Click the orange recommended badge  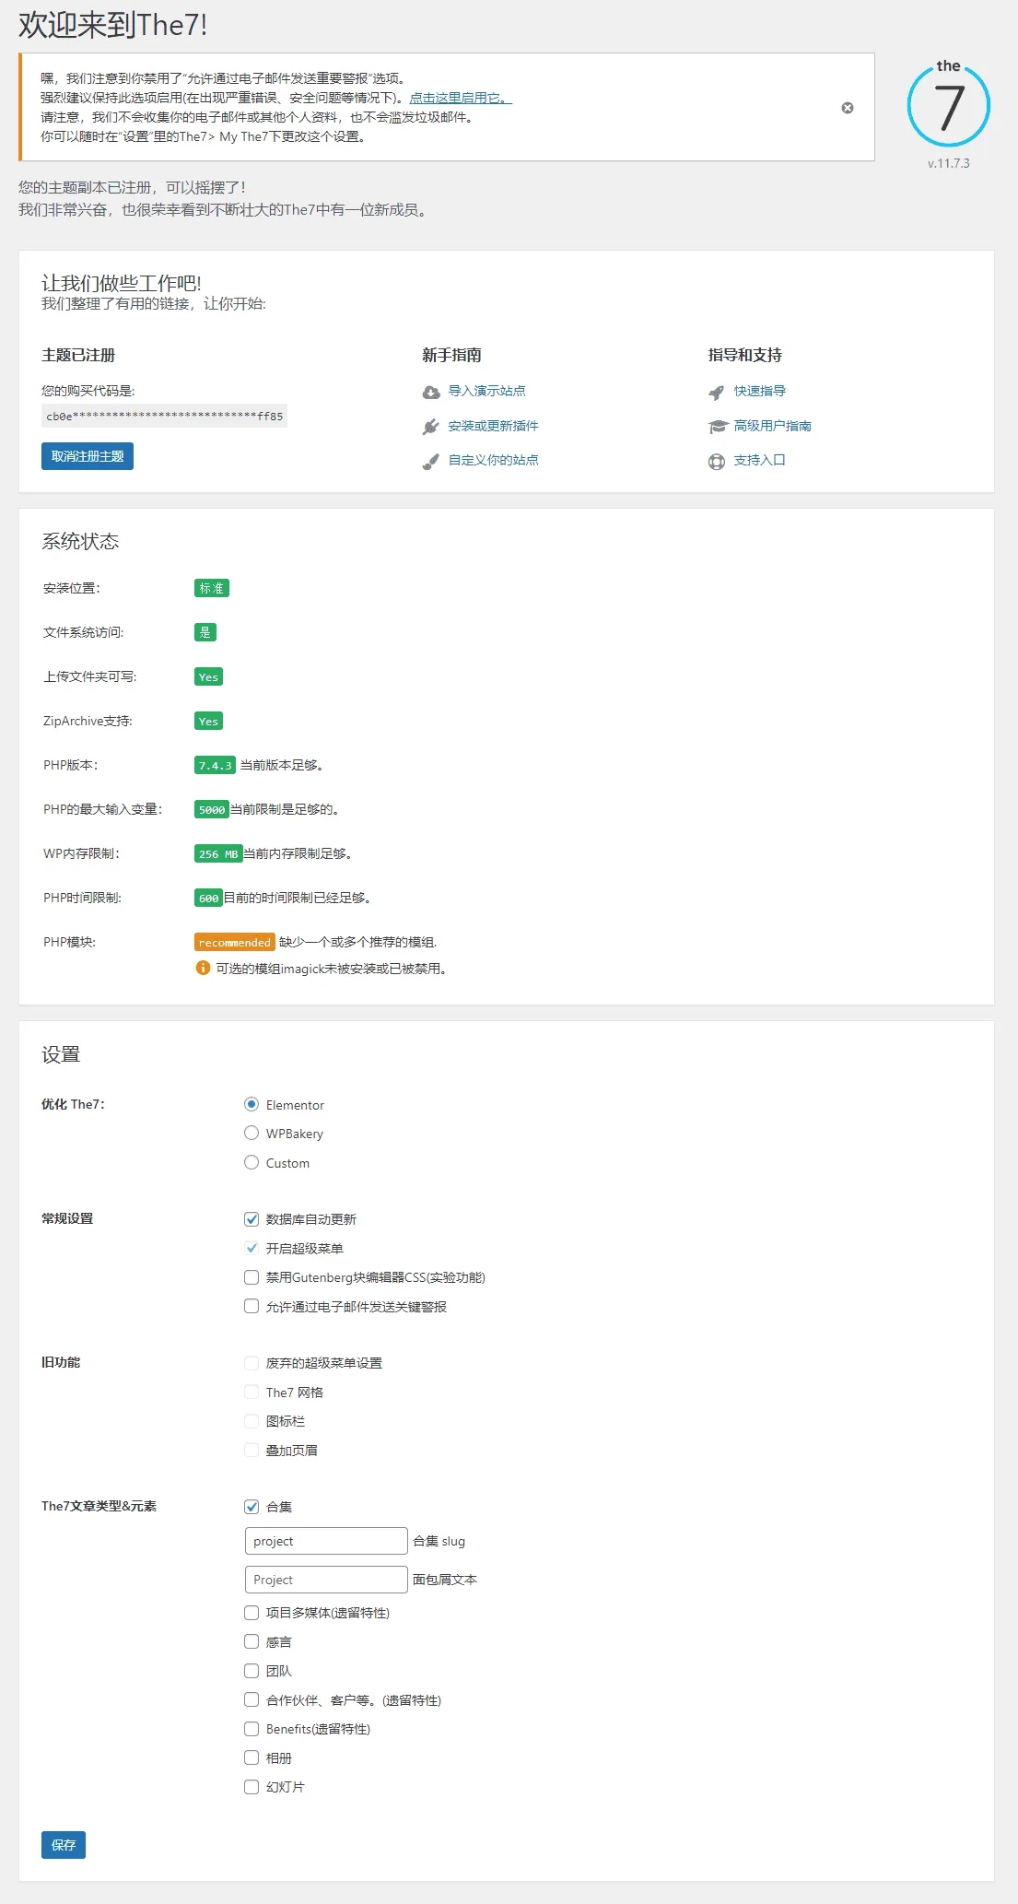click(x=235, y=942)
